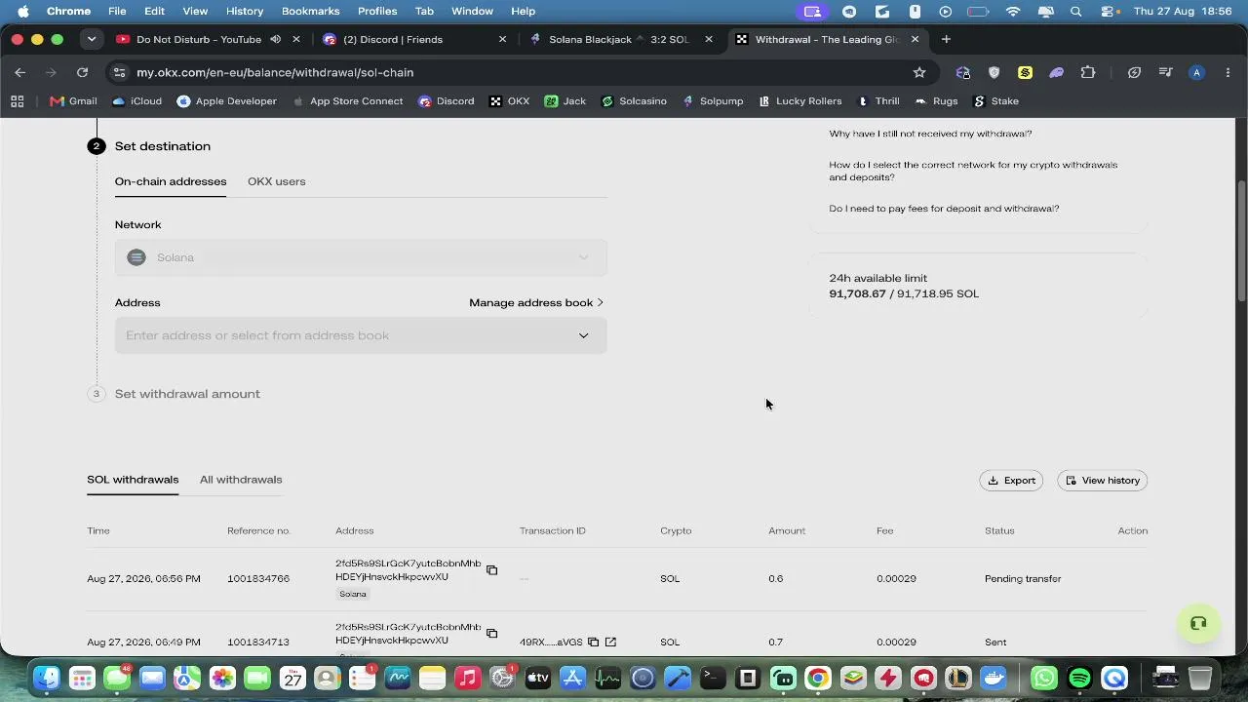Click View history button
1248x702 pixels.
(1102, 480)
